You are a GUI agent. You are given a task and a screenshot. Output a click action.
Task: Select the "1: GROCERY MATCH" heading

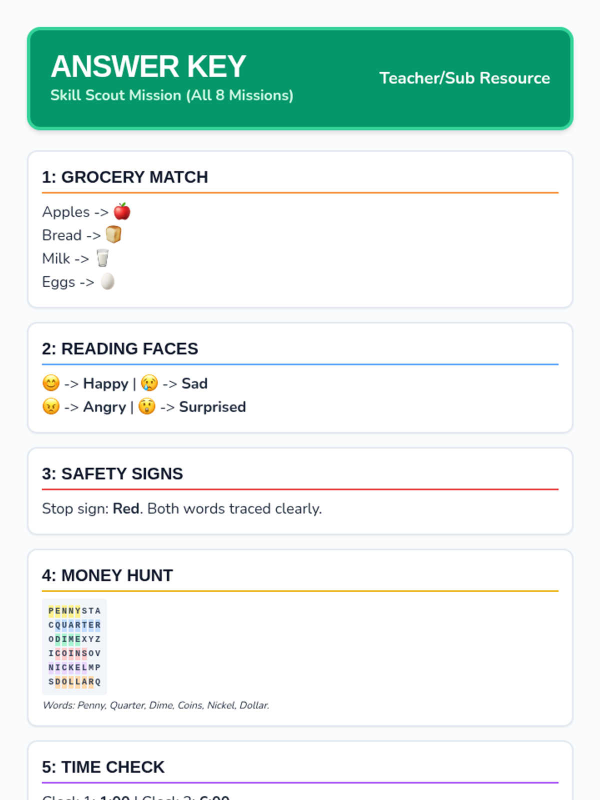(x=125, y=177)
